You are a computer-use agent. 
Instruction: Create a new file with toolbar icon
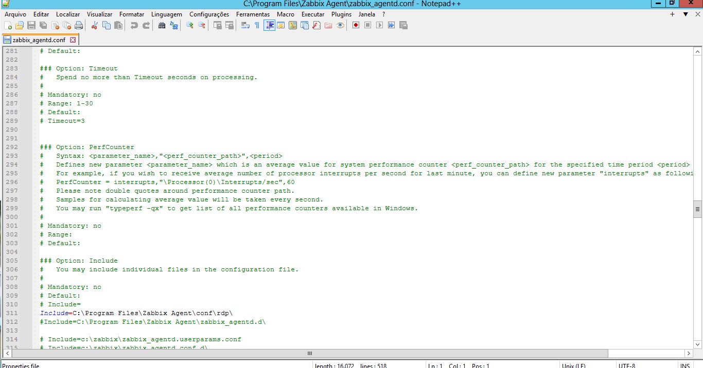pos(8,25)
